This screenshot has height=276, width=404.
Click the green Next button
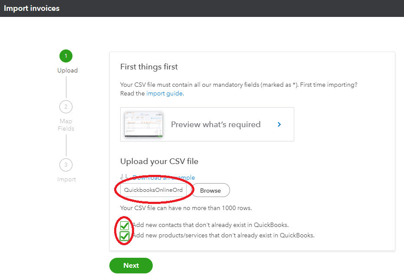pyautogui.click(x=131, y=266)
